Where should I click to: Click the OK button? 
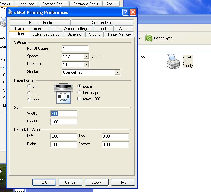coord(44,182)
